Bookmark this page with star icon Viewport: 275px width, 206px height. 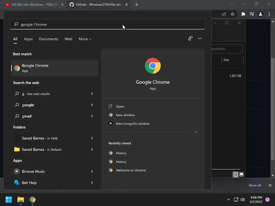233,14
